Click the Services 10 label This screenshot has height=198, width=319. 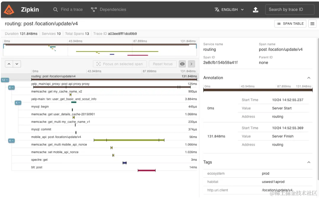pos(51,34)
